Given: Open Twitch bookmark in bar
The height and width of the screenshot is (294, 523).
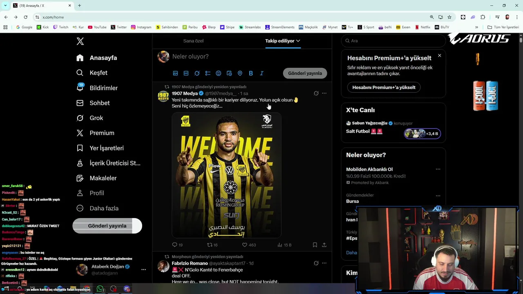Looking at the screenshot, I should [x=60, y=27].
